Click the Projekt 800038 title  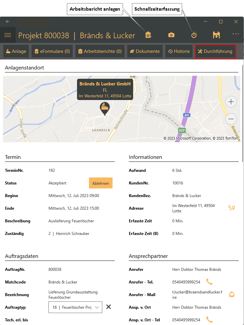pyautogui.click(x=44, y=36)
